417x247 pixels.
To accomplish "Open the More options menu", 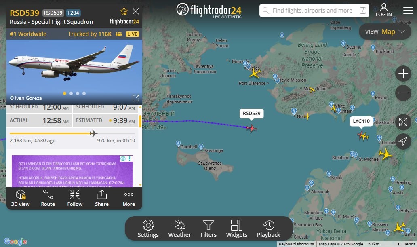I will pyautogui.click(x=129, y=198).
